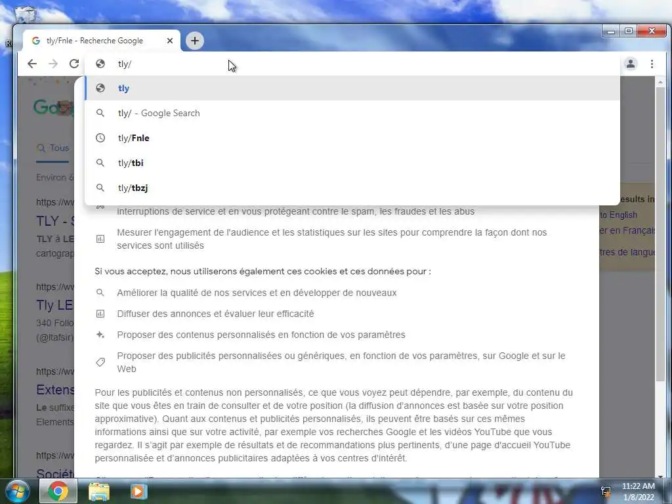Click bar-chart icon beside 'Mesurer l'engagement'
The width and height of the screenshot is (672, 504).
pyautogui.click(x=100, y=239)
